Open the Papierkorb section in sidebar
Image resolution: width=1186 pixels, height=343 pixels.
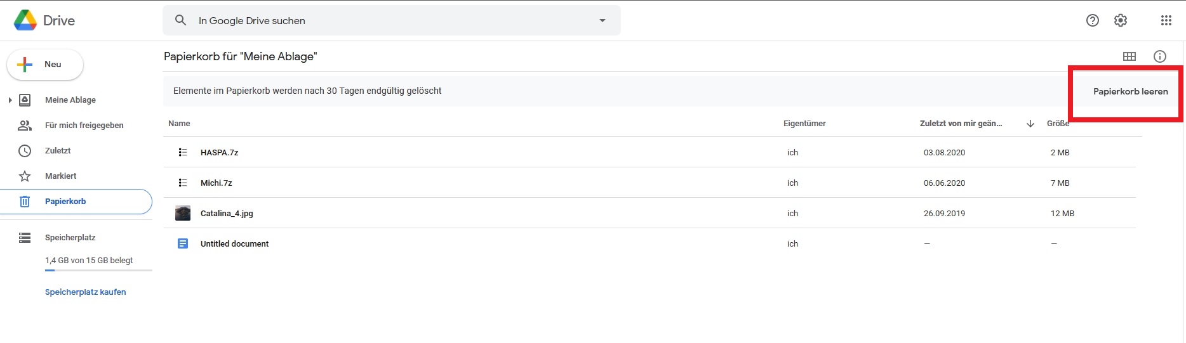(x=65, y=202)
